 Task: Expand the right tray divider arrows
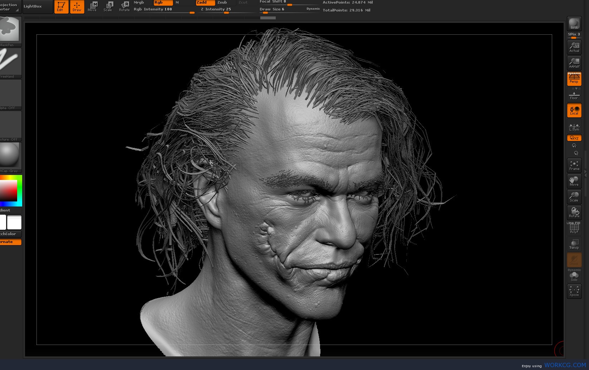[x=585, y=174]
